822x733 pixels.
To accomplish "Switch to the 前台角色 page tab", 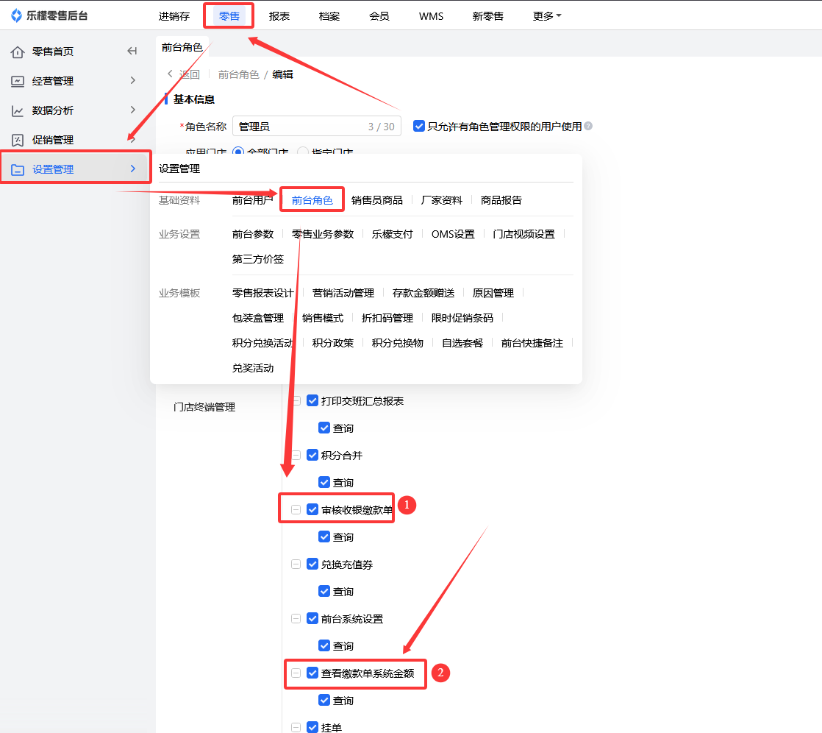I will point(182,47).
